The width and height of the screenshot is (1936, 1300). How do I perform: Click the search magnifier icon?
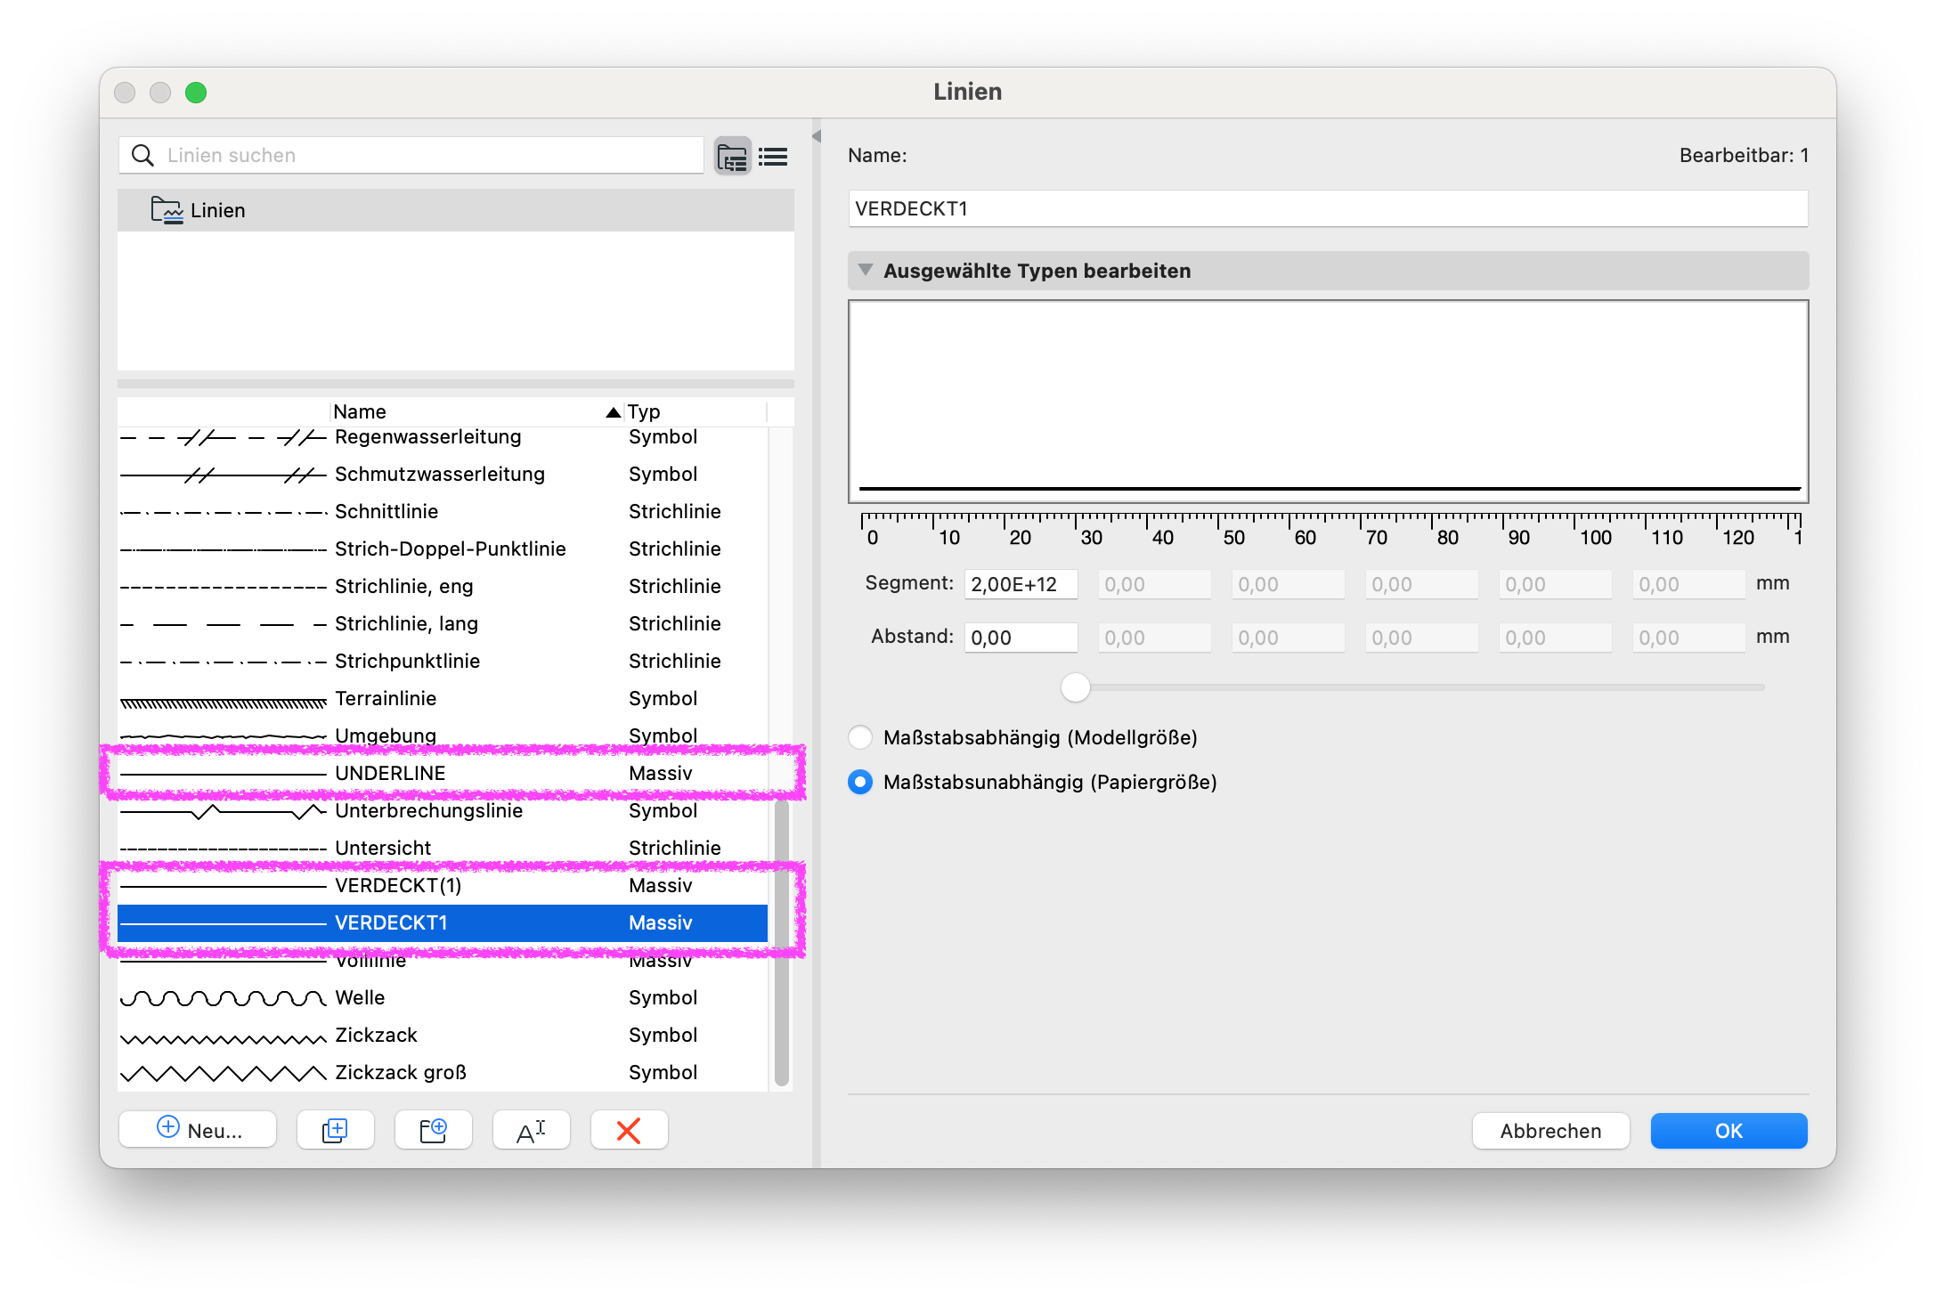click(142, 155)
